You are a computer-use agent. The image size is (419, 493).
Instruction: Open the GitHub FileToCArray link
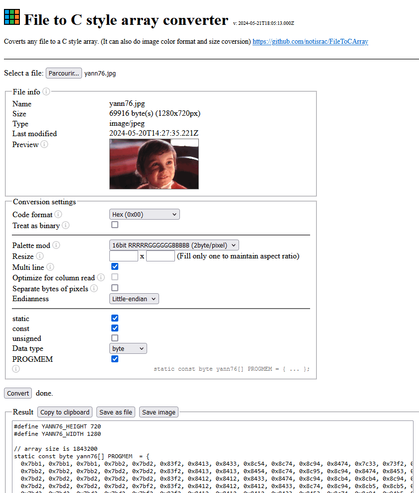[x=310, y=42]
